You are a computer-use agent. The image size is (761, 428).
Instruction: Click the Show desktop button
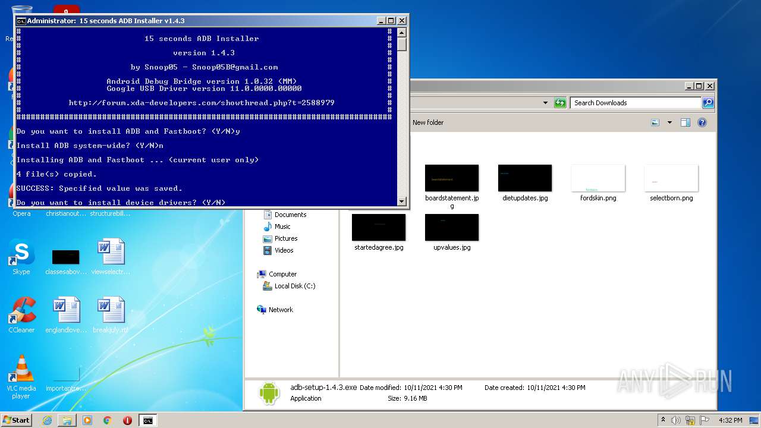755,420
